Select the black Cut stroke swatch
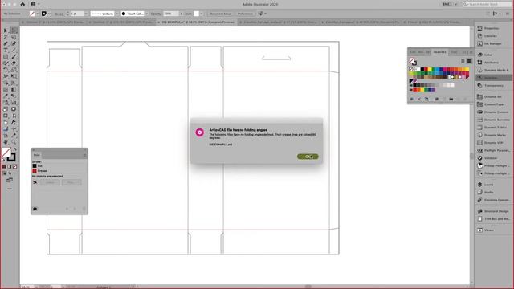The image size is (514, 289). point(35,166)
